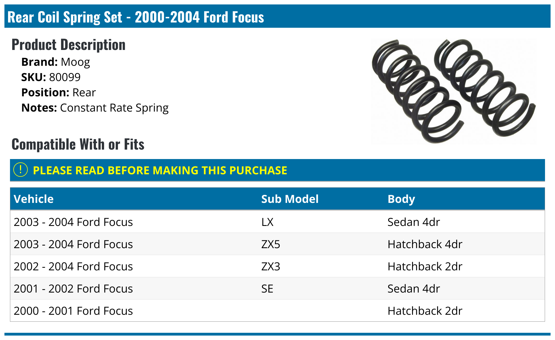Select the 2003 - 2004 Ford Focus LX row
Viewport: 555px width, 340px height.
(x=73, y=222)
